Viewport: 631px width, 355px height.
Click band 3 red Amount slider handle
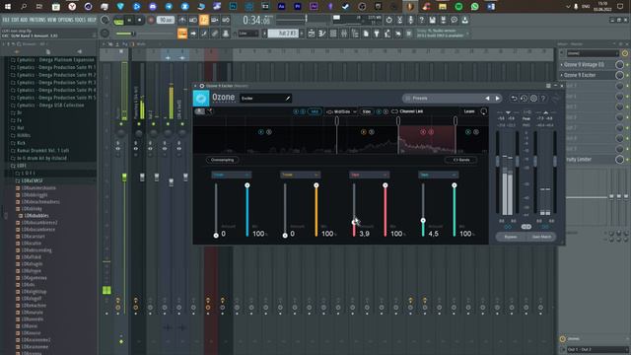coord(354,222)
